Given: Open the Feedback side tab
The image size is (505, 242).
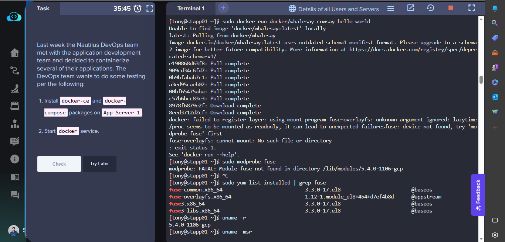Looking at the screenshot, I should 478,195.
